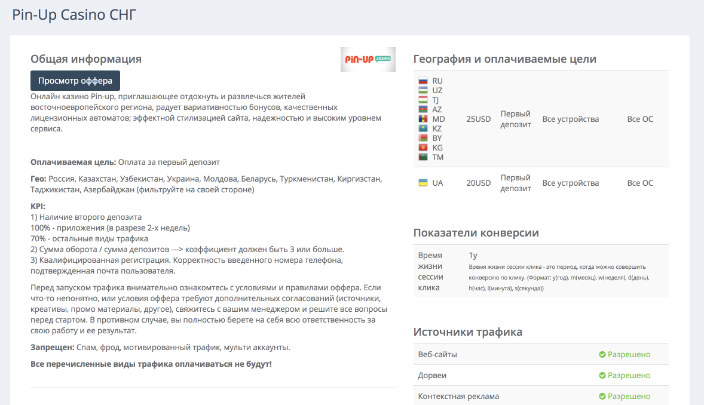Click the 20USD payout value for UA
The width and height of the screenshot is (704, 405).
click(x=478, y=183)
